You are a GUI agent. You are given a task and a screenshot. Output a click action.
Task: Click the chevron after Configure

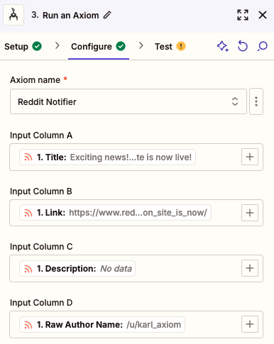[141, 45]
